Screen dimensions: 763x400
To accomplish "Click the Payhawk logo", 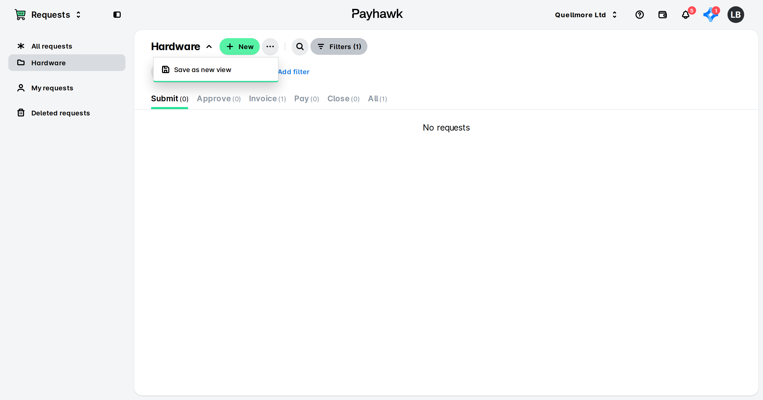I will pos(377,14).
